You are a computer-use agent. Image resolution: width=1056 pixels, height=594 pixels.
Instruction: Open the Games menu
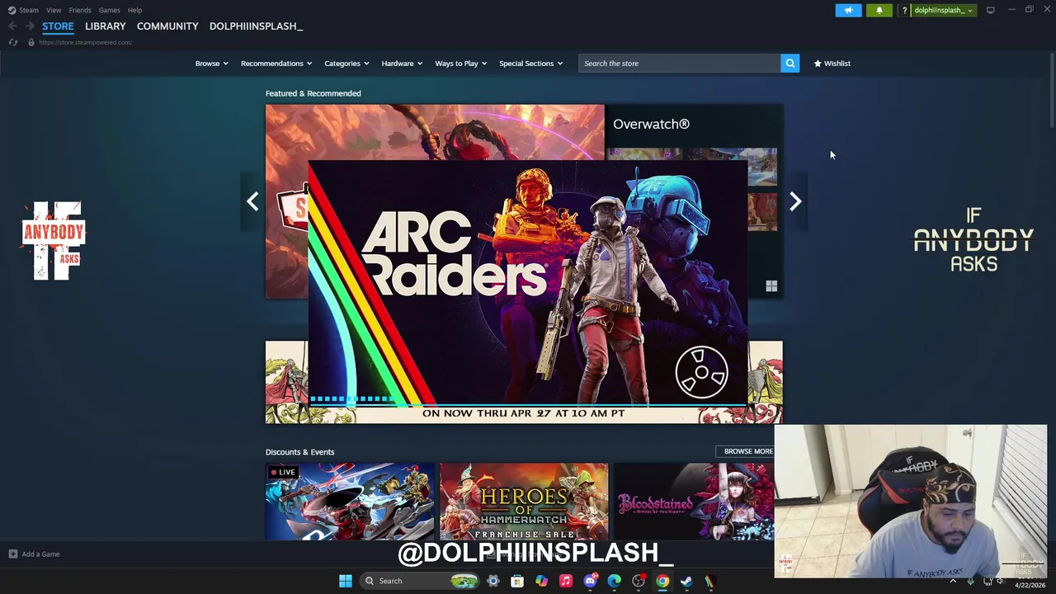(x=109, y=10)
